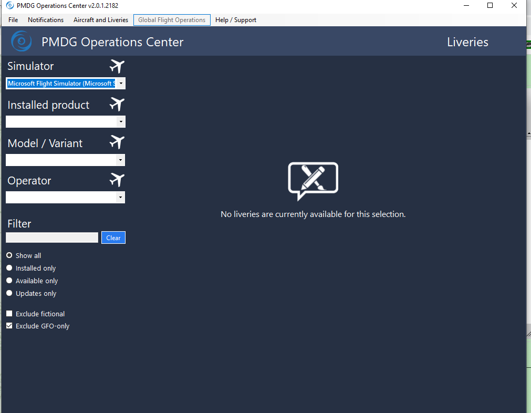This screenshot has width=531, height=413.
Task: Open the Installed product dropdown
Action: click(x=121, y=121)
